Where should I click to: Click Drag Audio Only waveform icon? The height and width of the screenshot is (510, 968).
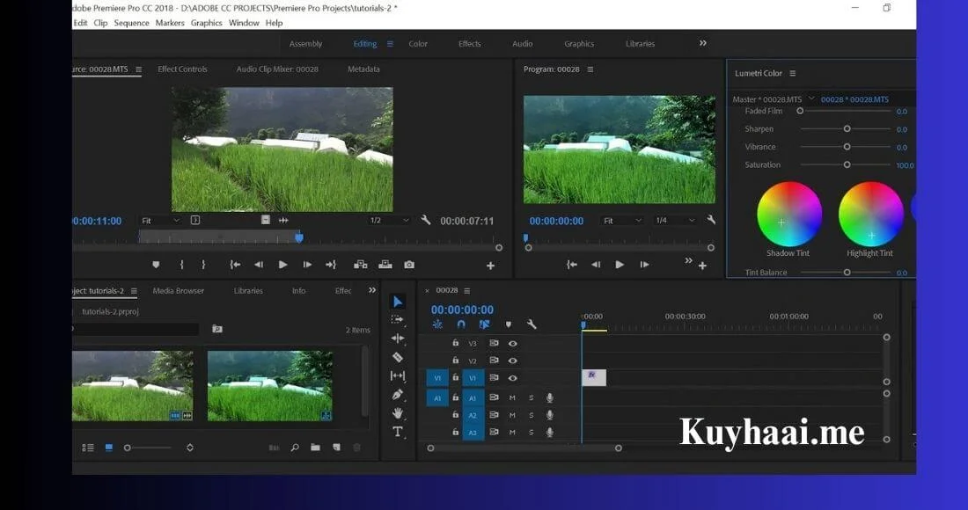(283, 220)
